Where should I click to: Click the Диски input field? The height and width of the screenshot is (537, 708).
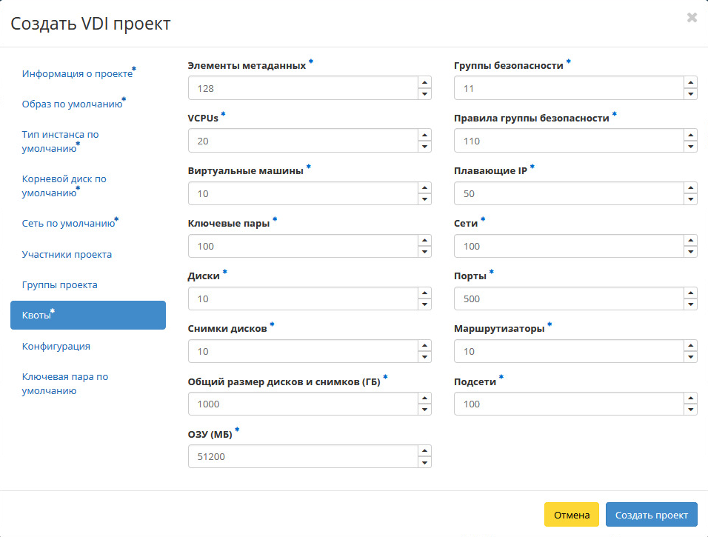(x=302, y=298)
